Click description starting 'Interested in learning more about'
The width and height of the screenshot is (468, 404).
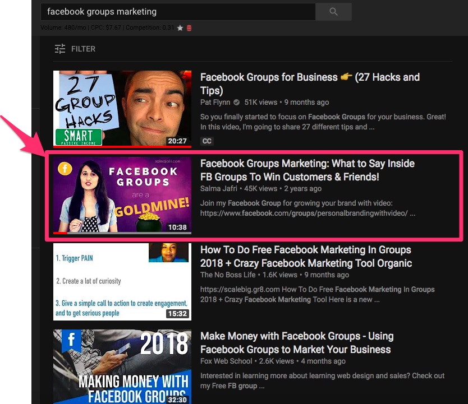pos(322,381)
